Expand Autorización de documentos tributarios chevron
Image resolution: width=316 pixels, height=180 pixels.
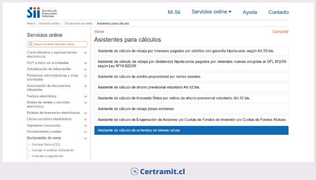pos(85,86)
